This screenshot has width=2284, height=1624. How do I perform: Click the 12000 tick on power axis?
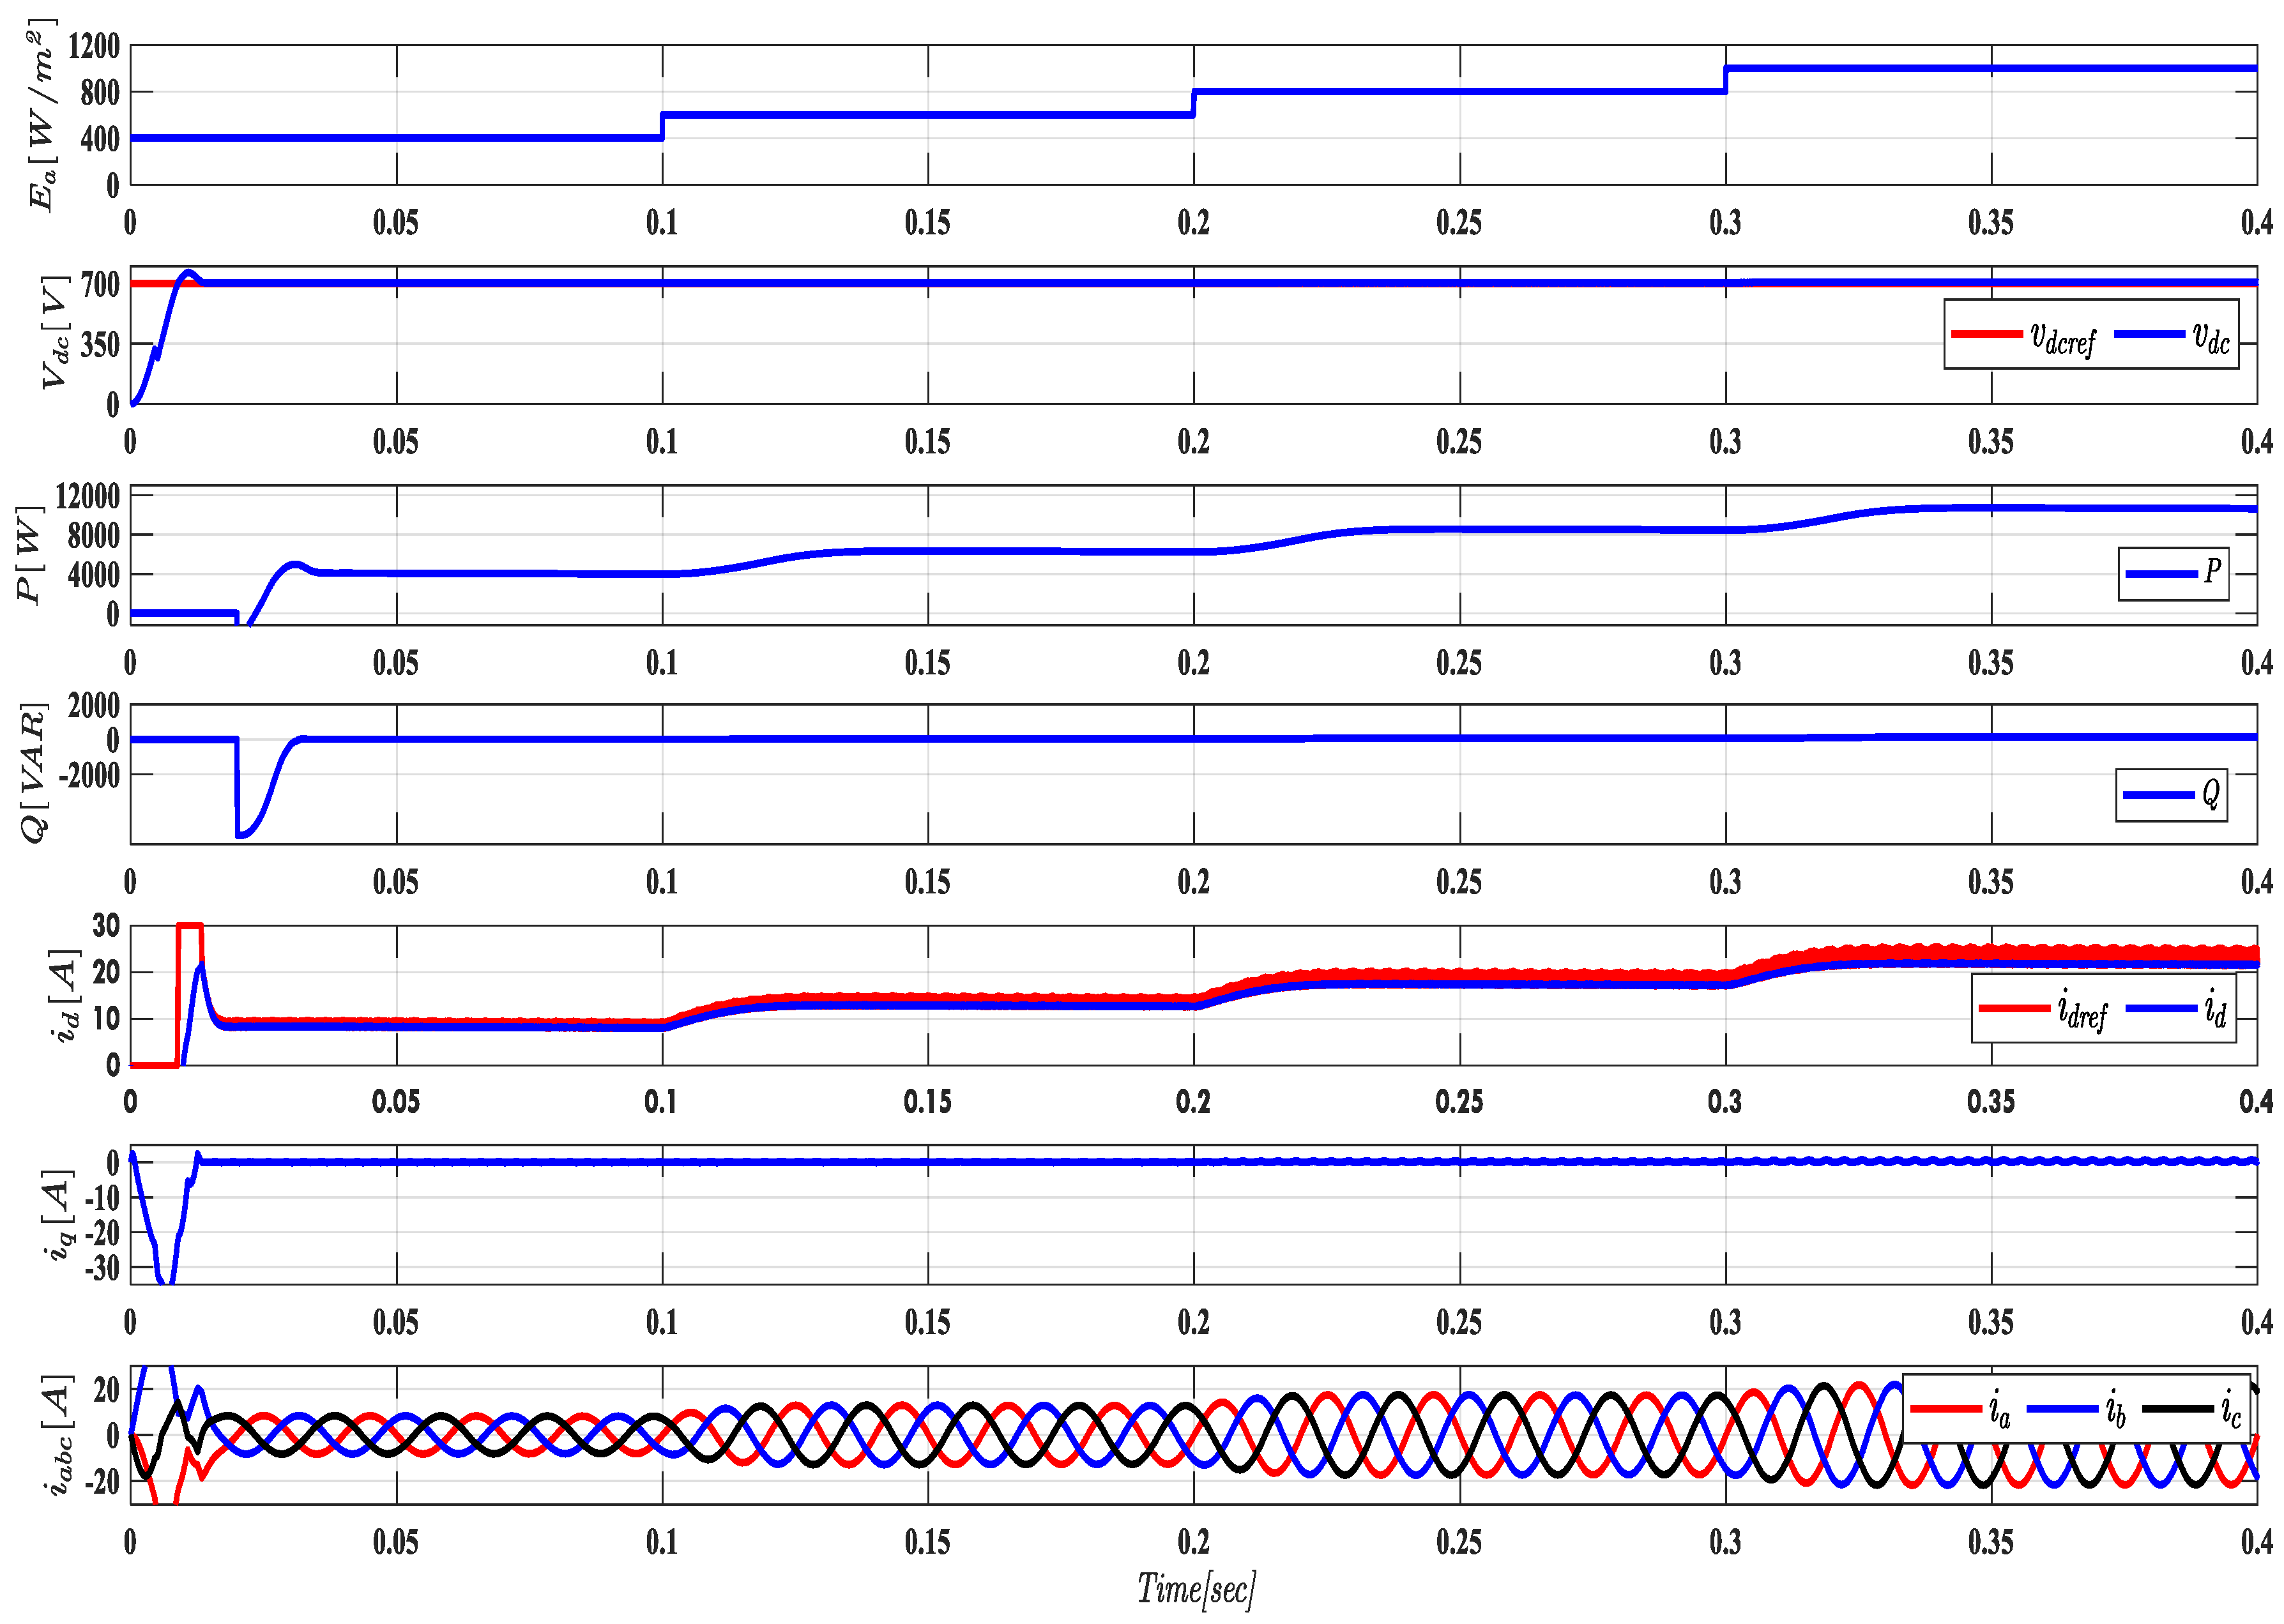tap(87, 496)
